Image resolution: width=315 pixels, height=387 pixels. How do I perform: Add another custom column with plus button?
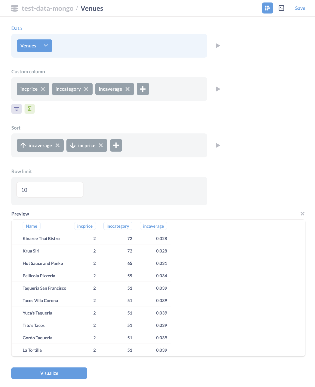pos(143,89)
